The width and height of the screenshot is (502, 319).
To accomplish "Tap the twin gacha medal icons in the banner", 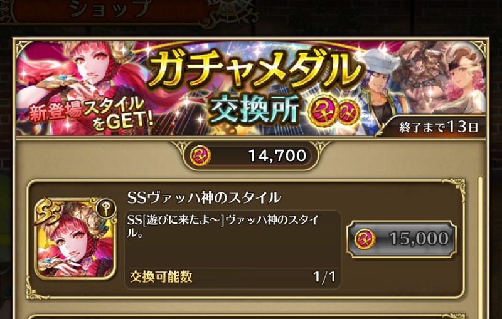I will (334, 111).
